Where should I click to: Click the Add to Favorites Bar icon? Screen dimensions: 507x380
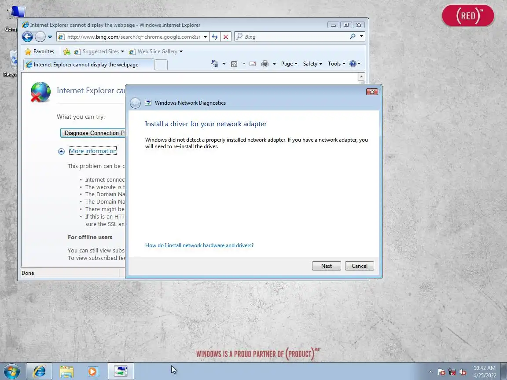pos(67,51)
